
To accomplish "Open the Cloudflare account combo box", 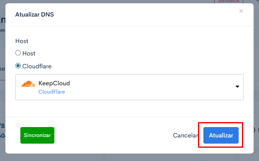I will click(x=129, y=87).
